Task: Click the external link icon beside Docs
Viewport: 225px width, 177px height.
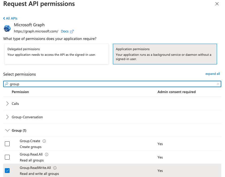Action: click(x=72, y=31)
